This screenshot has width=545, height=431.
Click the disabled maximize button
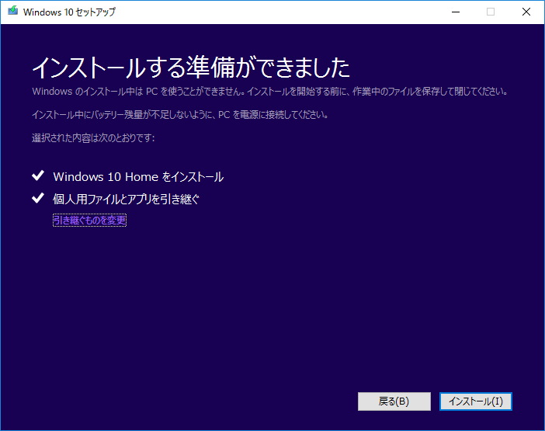tap(491, 12)
